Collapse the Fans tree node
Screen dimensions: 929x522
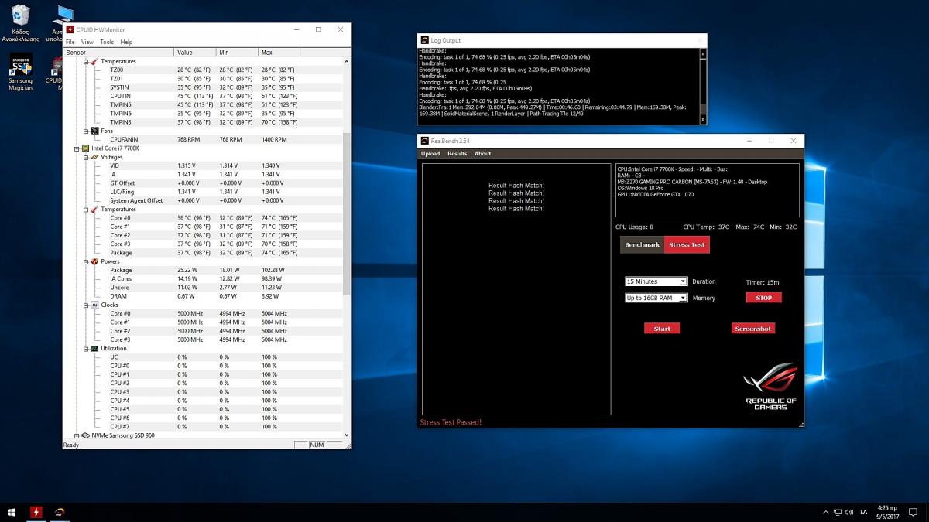85,131
